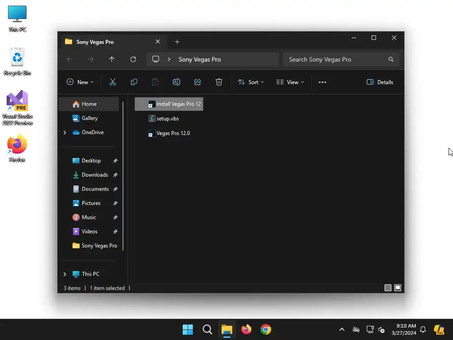Open the New dropdown menu
This screenshot has width=453, height=340.
point(80,82)
